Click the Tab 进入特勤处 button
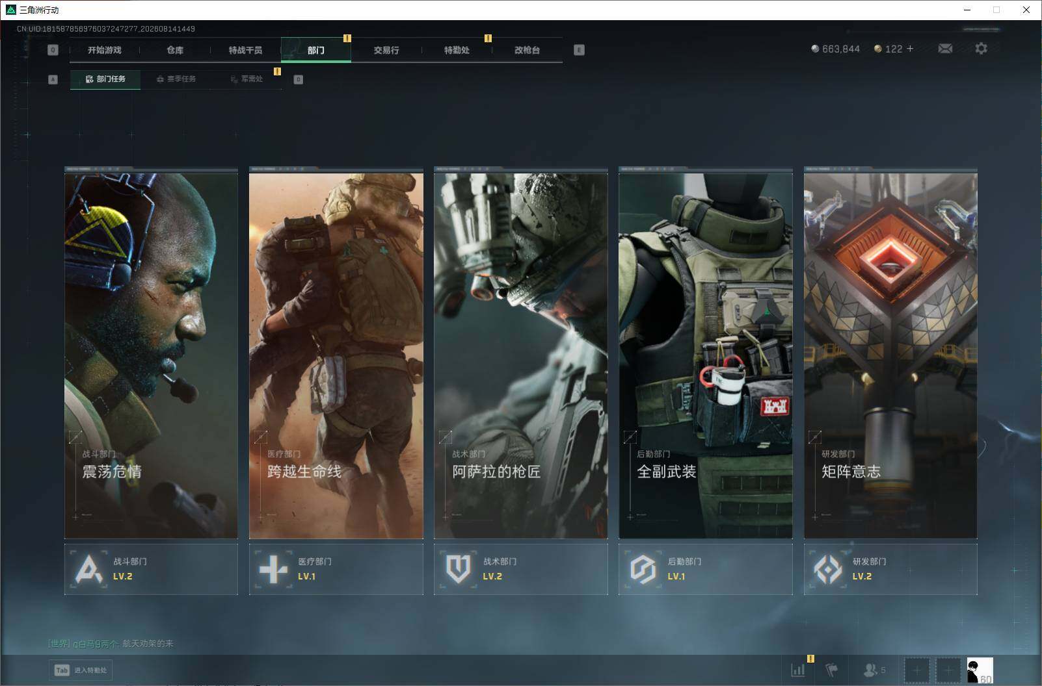 coord(81,670)
